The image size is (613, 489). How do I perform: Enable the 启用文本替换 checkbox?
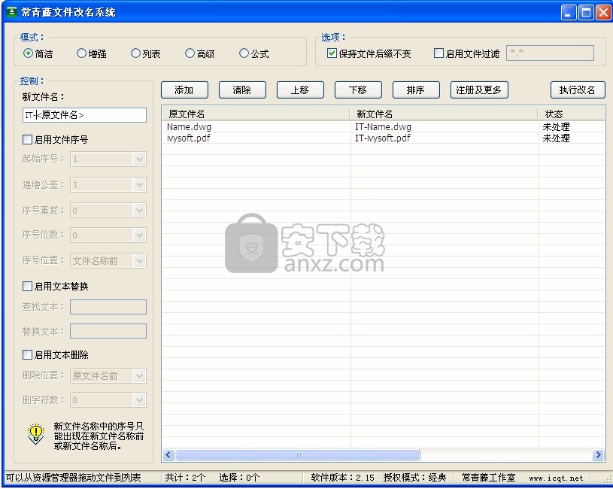click(27, 286)
